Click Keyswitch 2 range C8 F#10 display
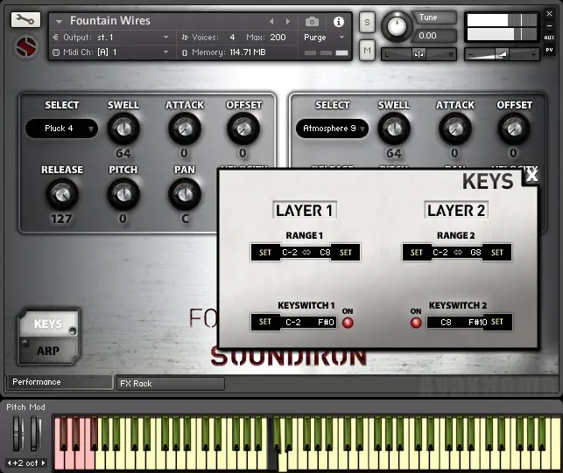 pyautogui.click(x=455, y=322)
